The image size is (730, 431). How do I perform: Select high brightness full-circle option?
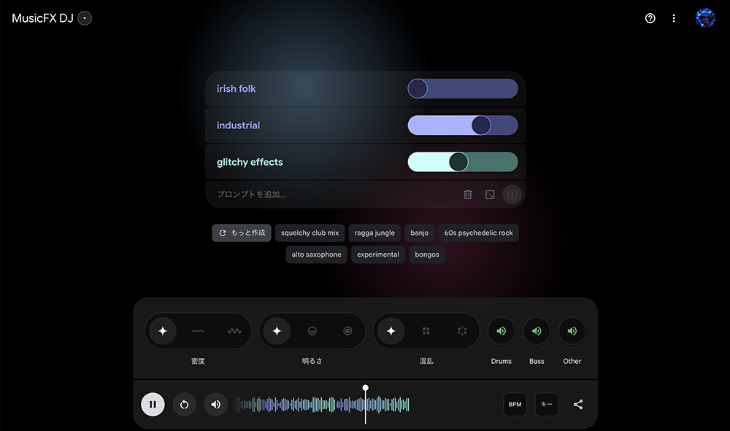[347, 331]
